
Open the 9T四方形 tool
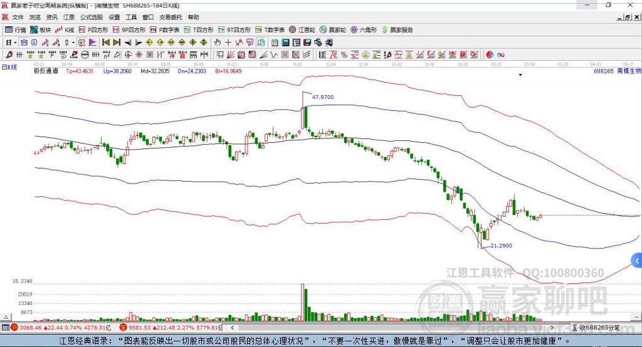(234, 30)
